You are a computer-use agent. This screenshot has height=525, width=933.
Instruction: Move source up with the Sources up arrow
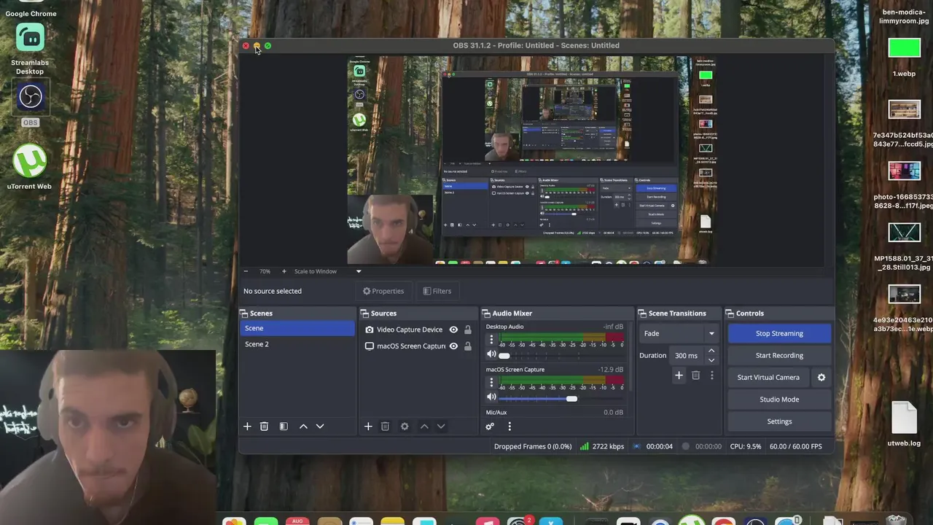tap(424, 427)
